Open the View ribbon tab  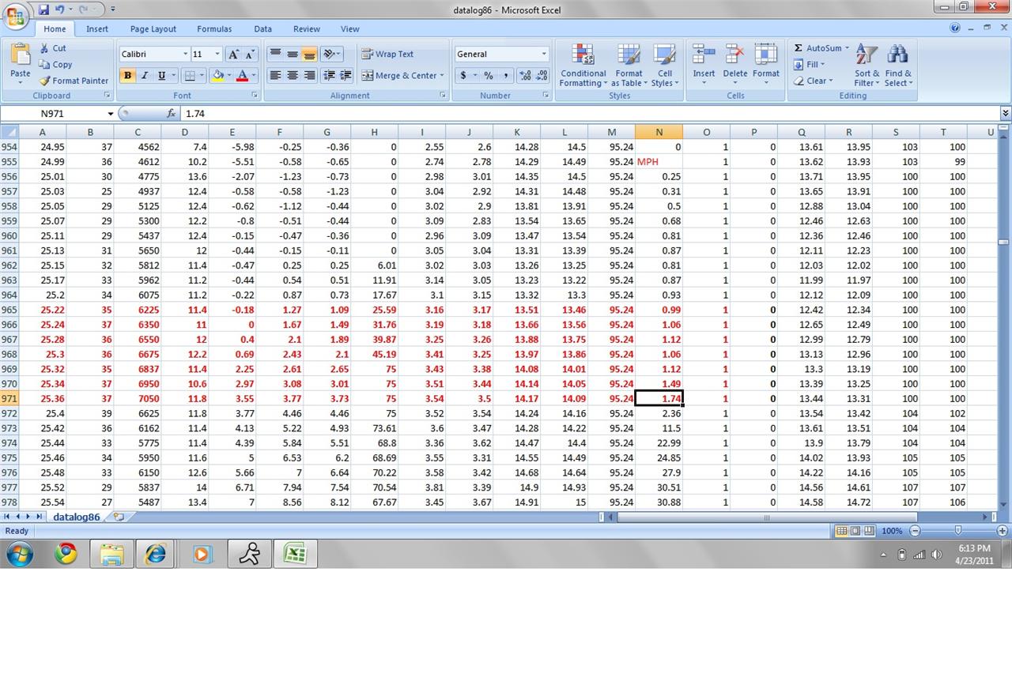tap(349, 28)
